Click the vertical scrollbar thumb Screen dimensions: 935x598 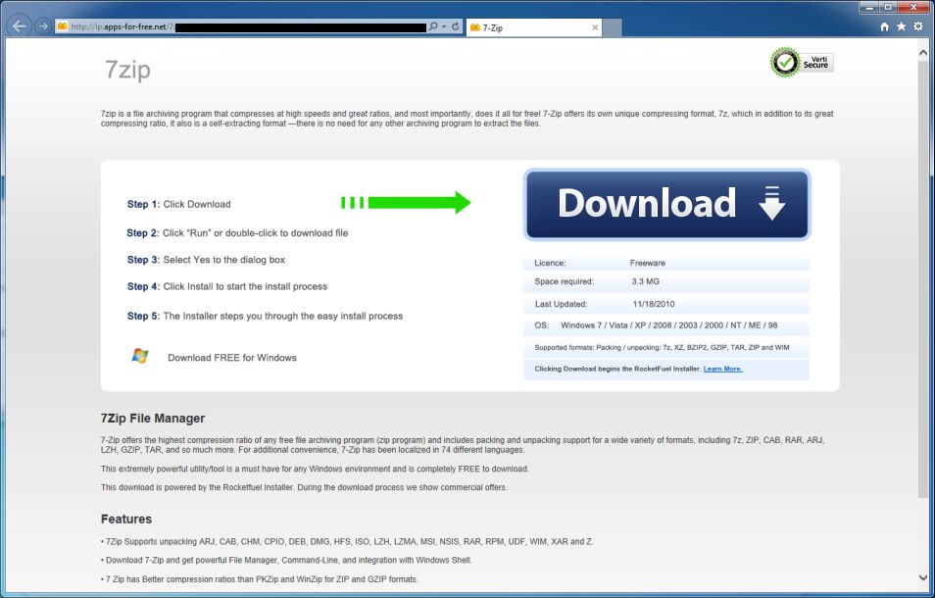coord(923,277)
